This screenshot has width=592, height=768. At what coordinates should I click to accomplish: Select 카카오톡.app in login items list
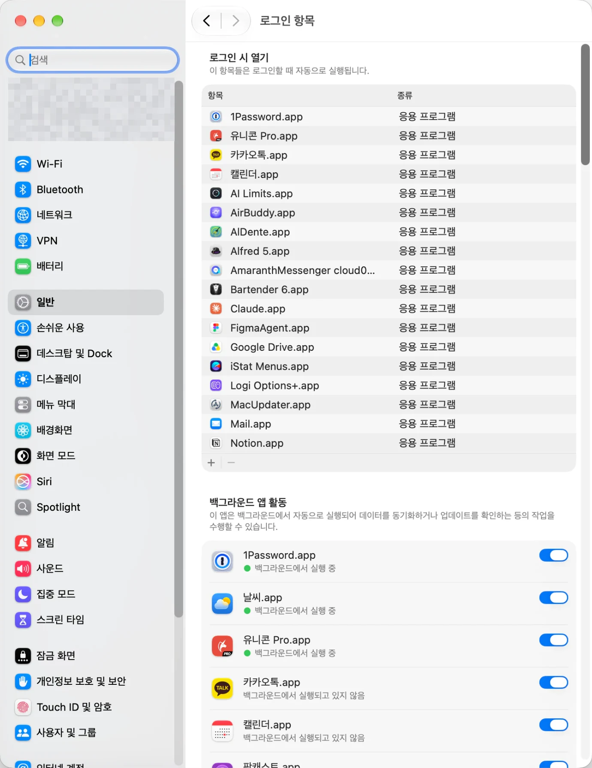[389, 155]
